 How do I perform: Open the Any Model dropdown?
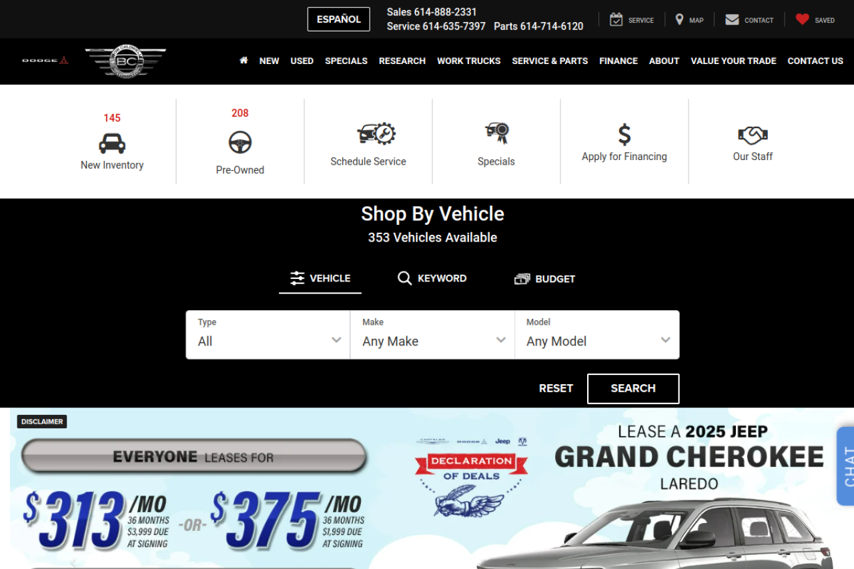click(597, 335)
